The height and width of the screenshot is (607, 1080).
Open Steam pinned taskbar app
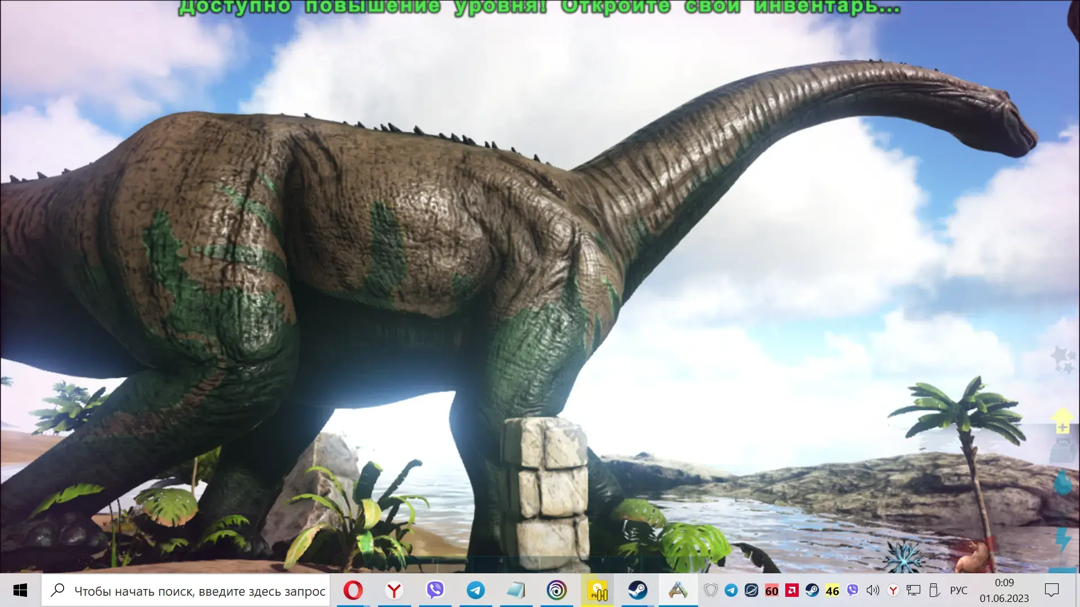click(x=638, y=590)
